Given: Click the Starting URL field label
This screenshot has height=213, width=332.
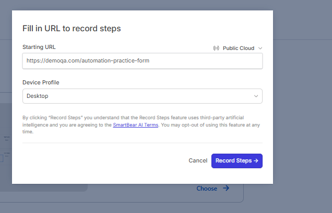Looking at the screenshot, I should (x=39, y=47).
